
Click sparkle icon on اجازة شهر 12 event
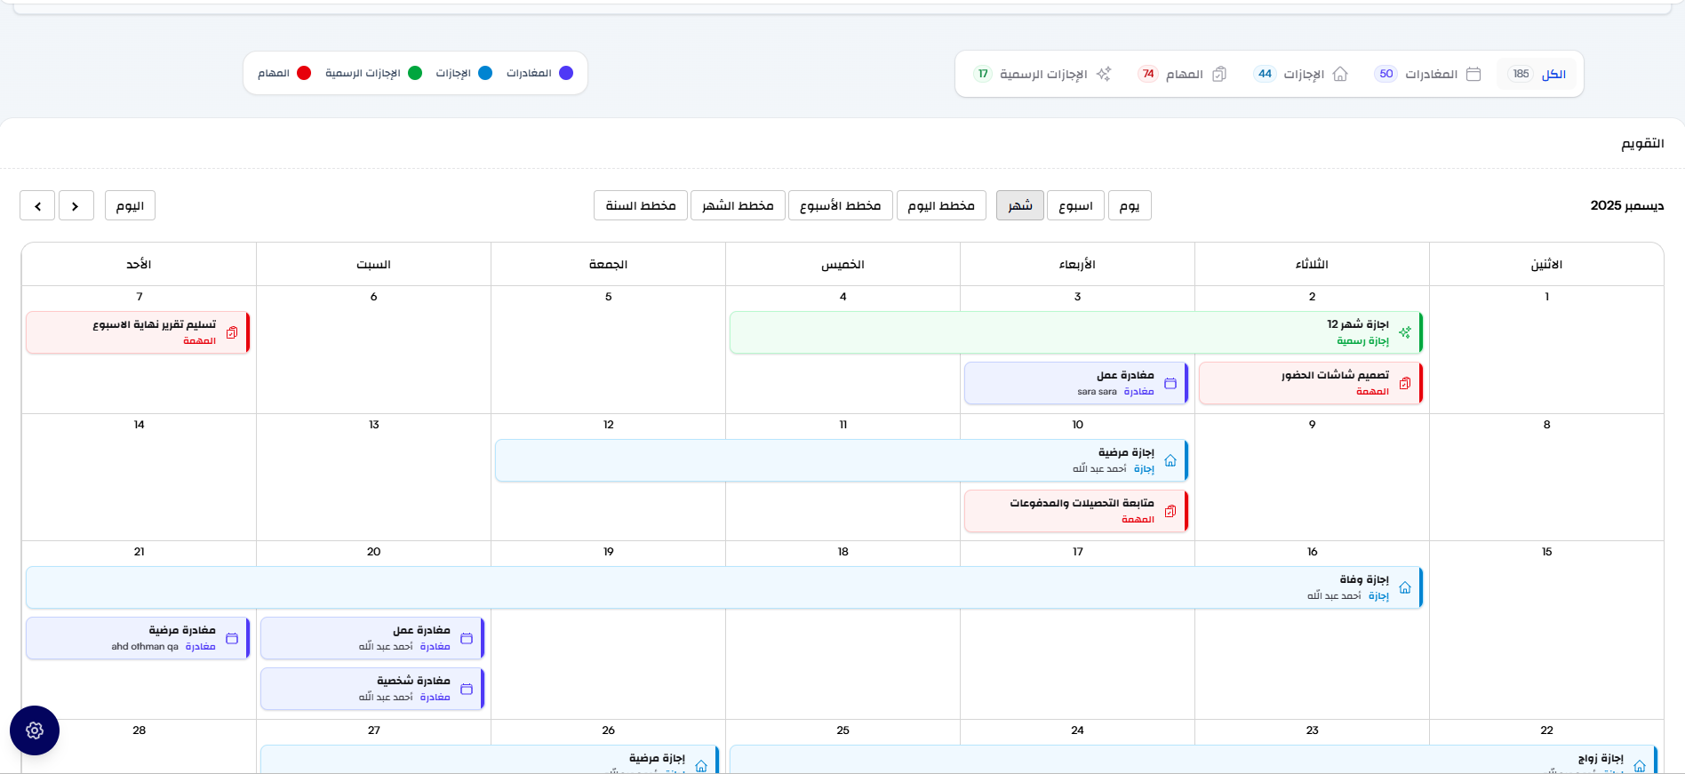tap(1405, 332)
